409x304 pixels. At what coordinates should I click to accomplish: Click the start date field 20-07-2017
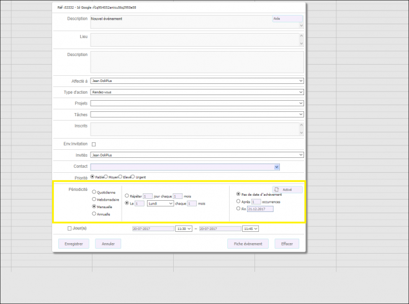tap(153, 229)
